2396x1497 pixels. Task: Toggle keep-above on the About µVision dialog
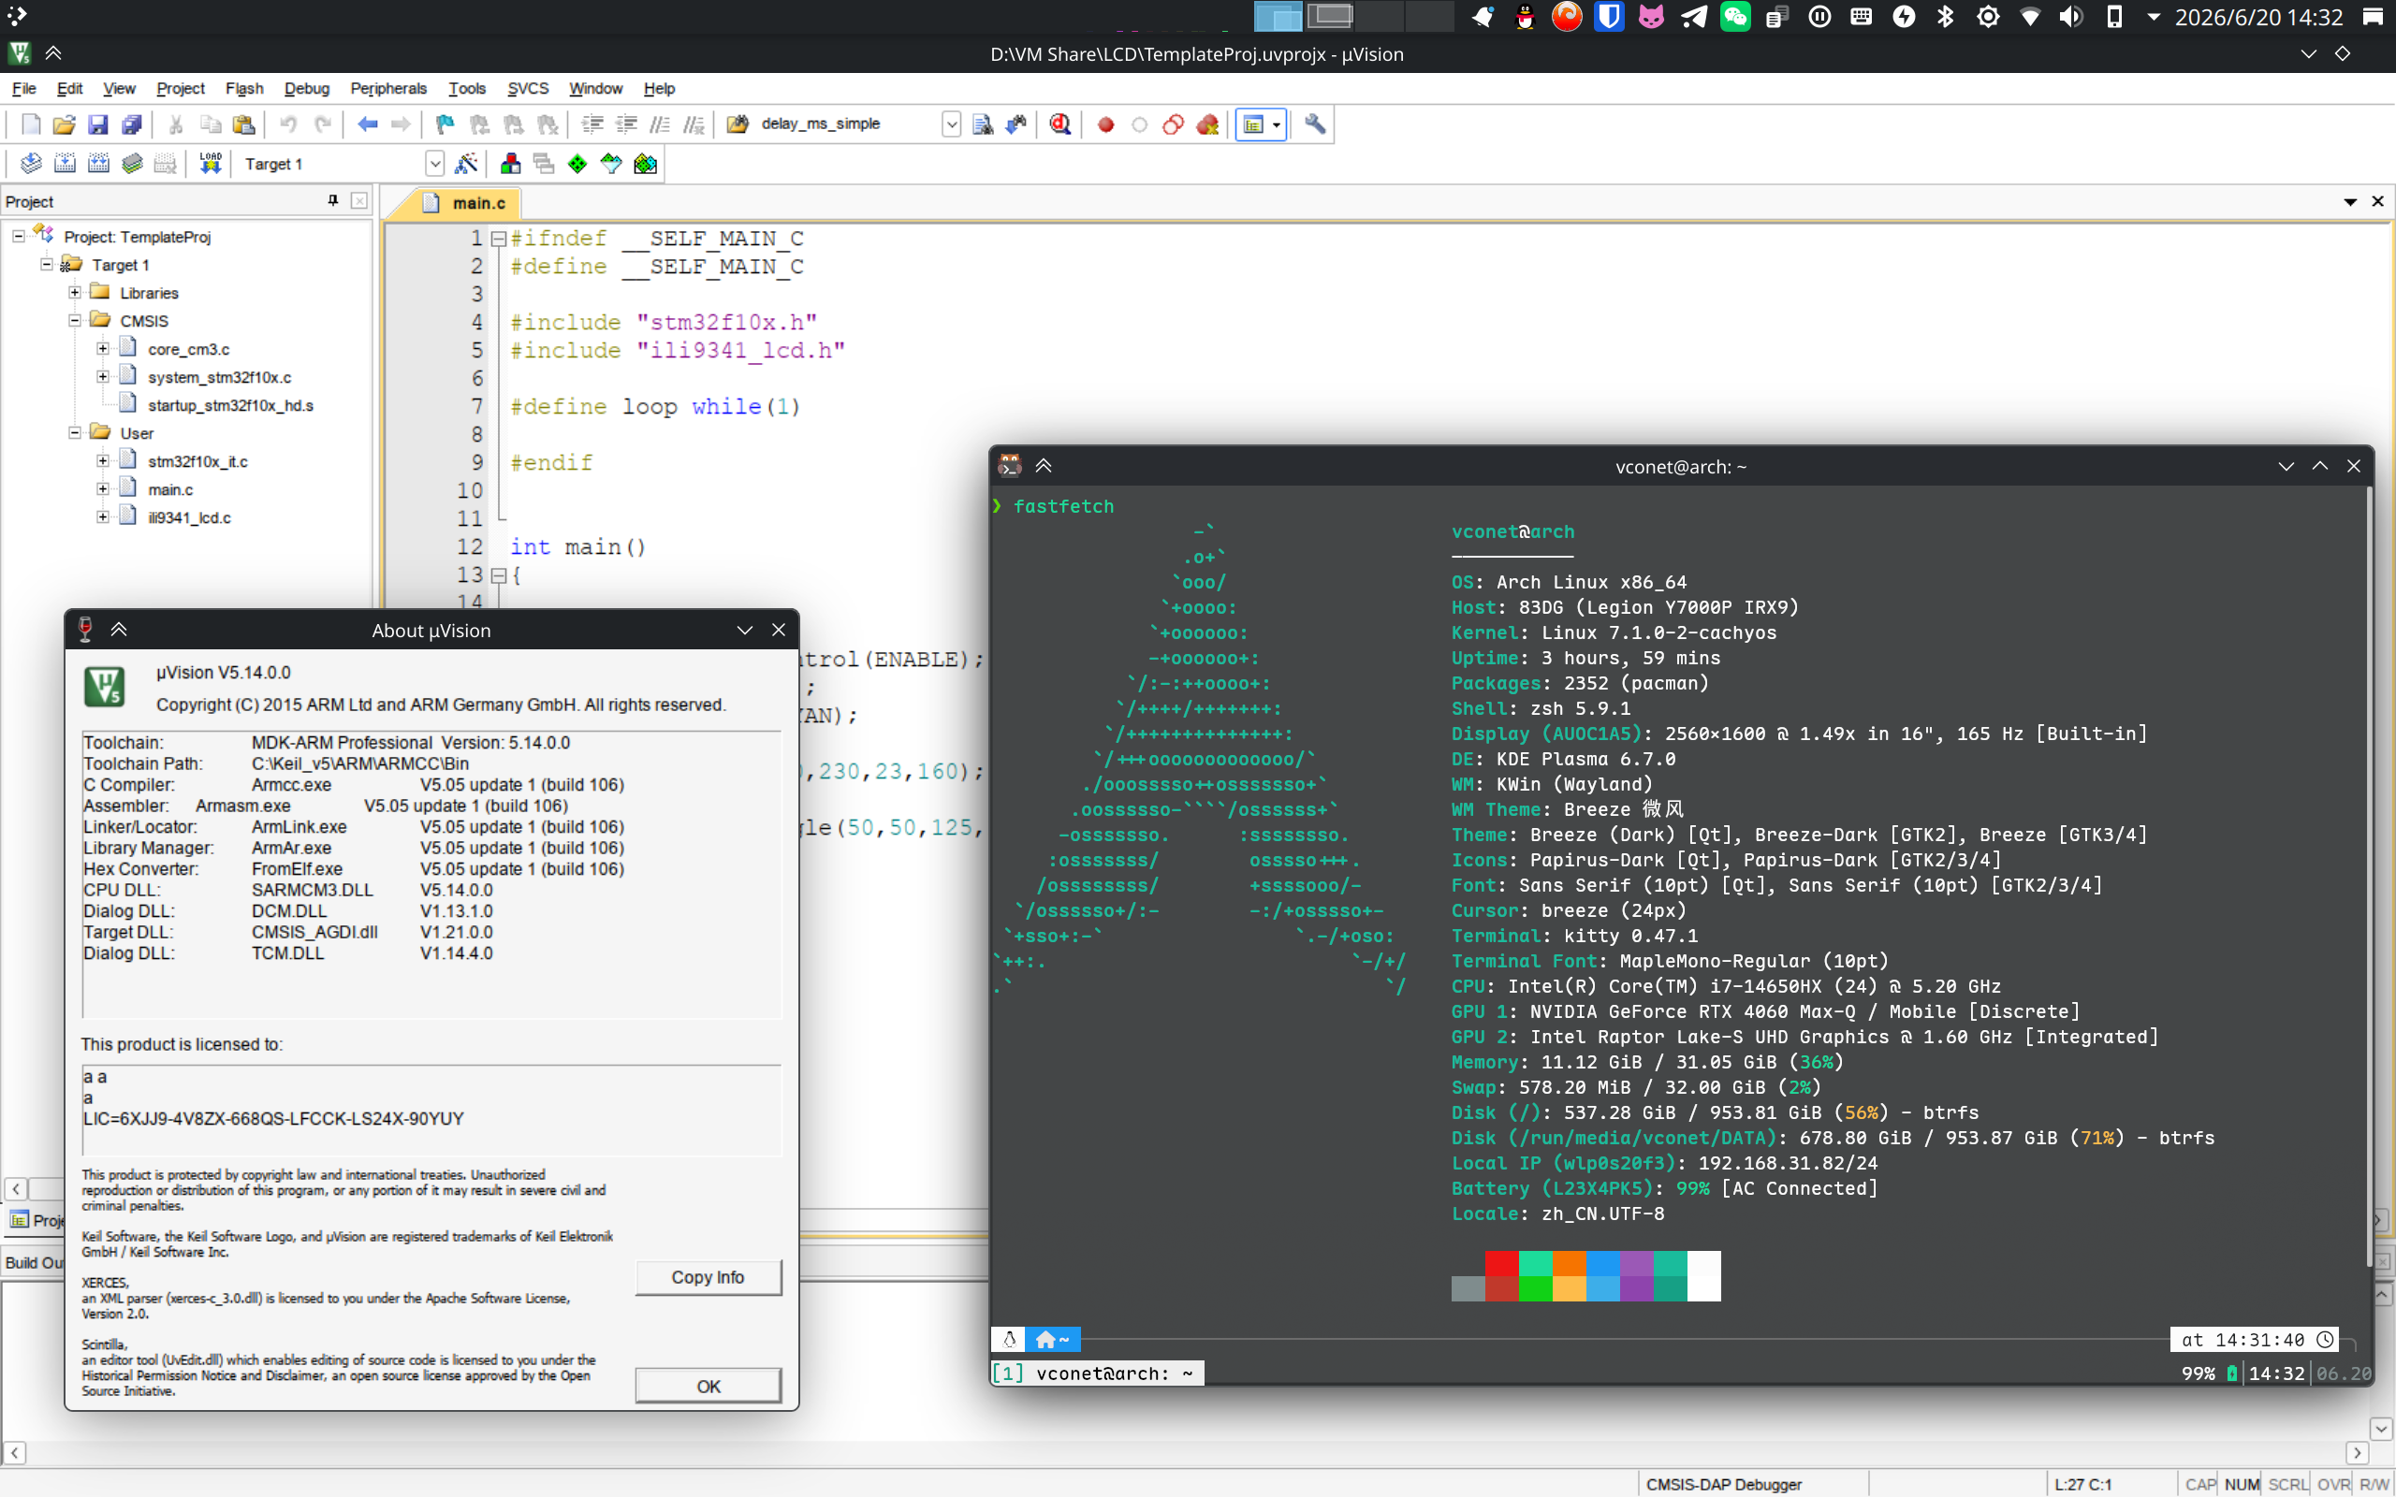119,630
